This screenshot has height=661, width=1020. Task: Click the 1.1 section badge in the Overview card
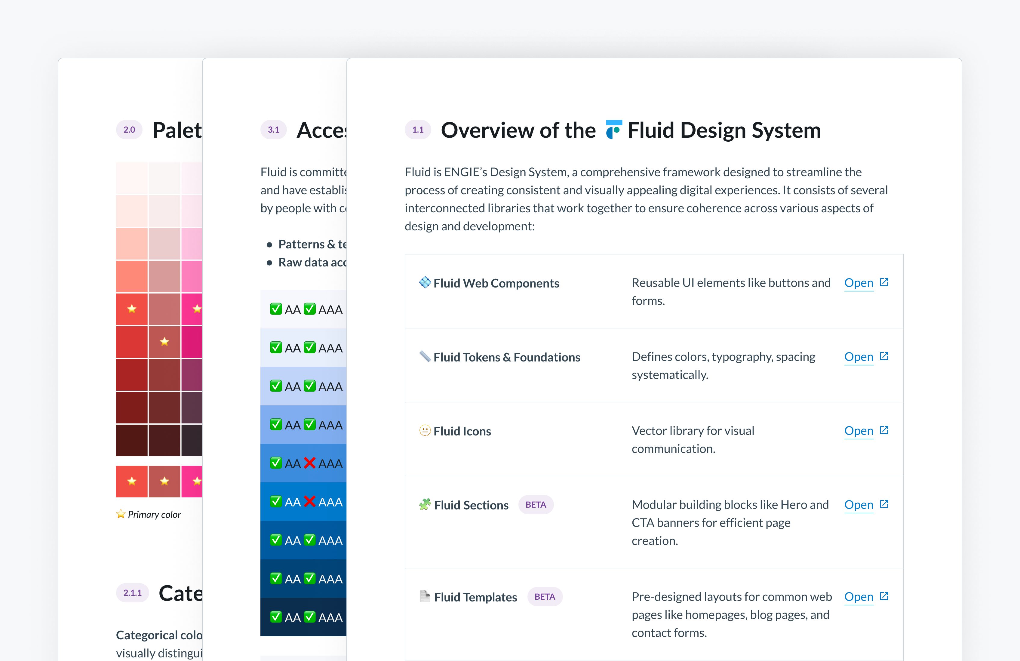(x=418, y=130)
